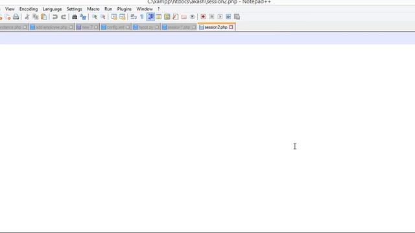The width and height of the screenshot is (415, 233).
Task: Run the macro multiple times icon
Action: (x=228, y=17)
